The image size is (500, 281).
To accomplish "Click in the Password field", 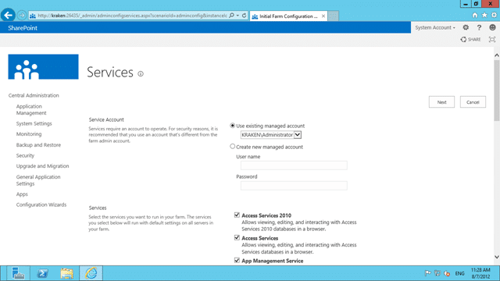I will coord(294,186).
